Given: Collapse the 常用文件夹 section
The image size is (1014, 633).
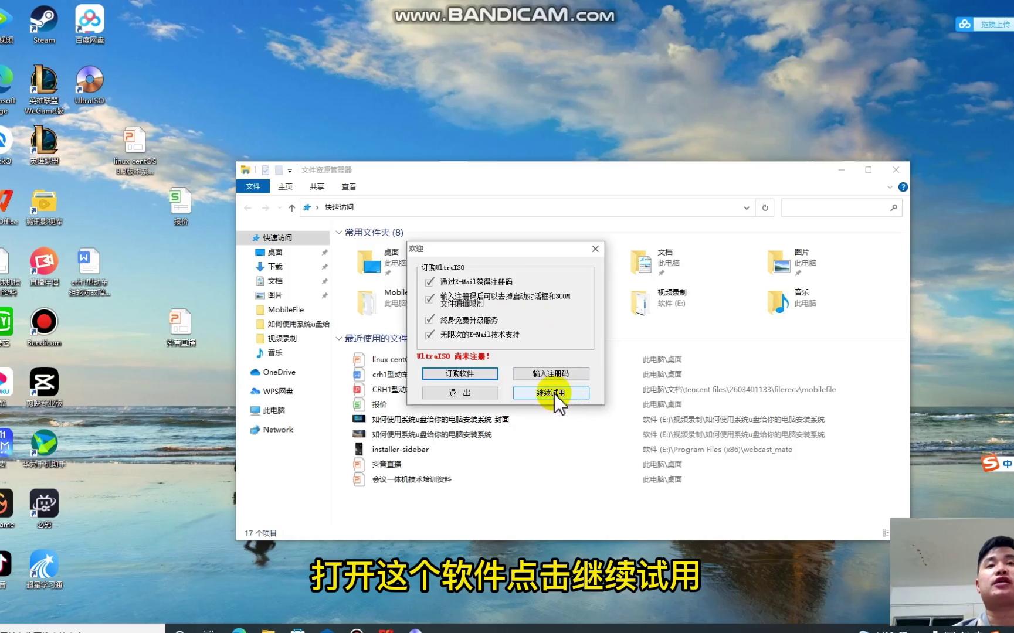Looking at the screenshot, I should (x=339, y=232).
